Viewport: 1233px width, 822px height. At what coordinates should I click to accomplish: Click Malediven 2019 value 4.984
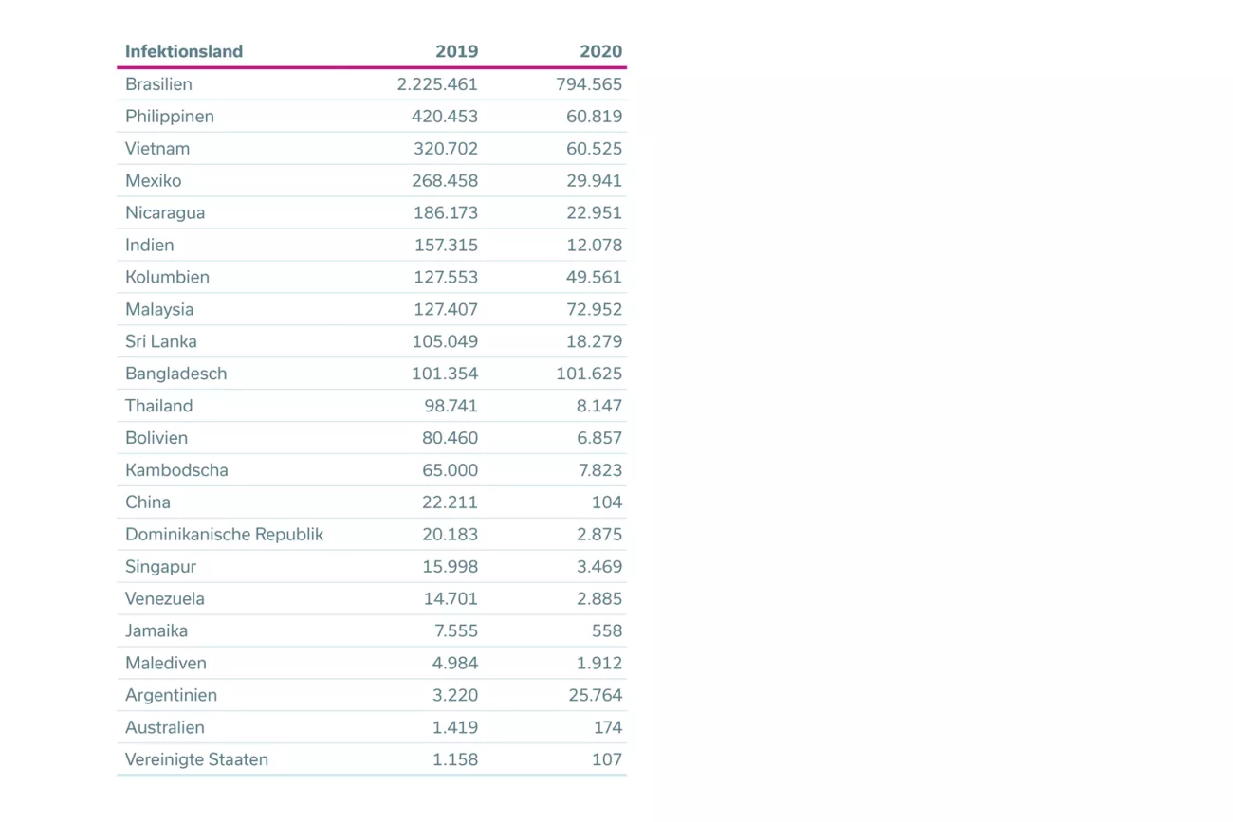point(456,664)
